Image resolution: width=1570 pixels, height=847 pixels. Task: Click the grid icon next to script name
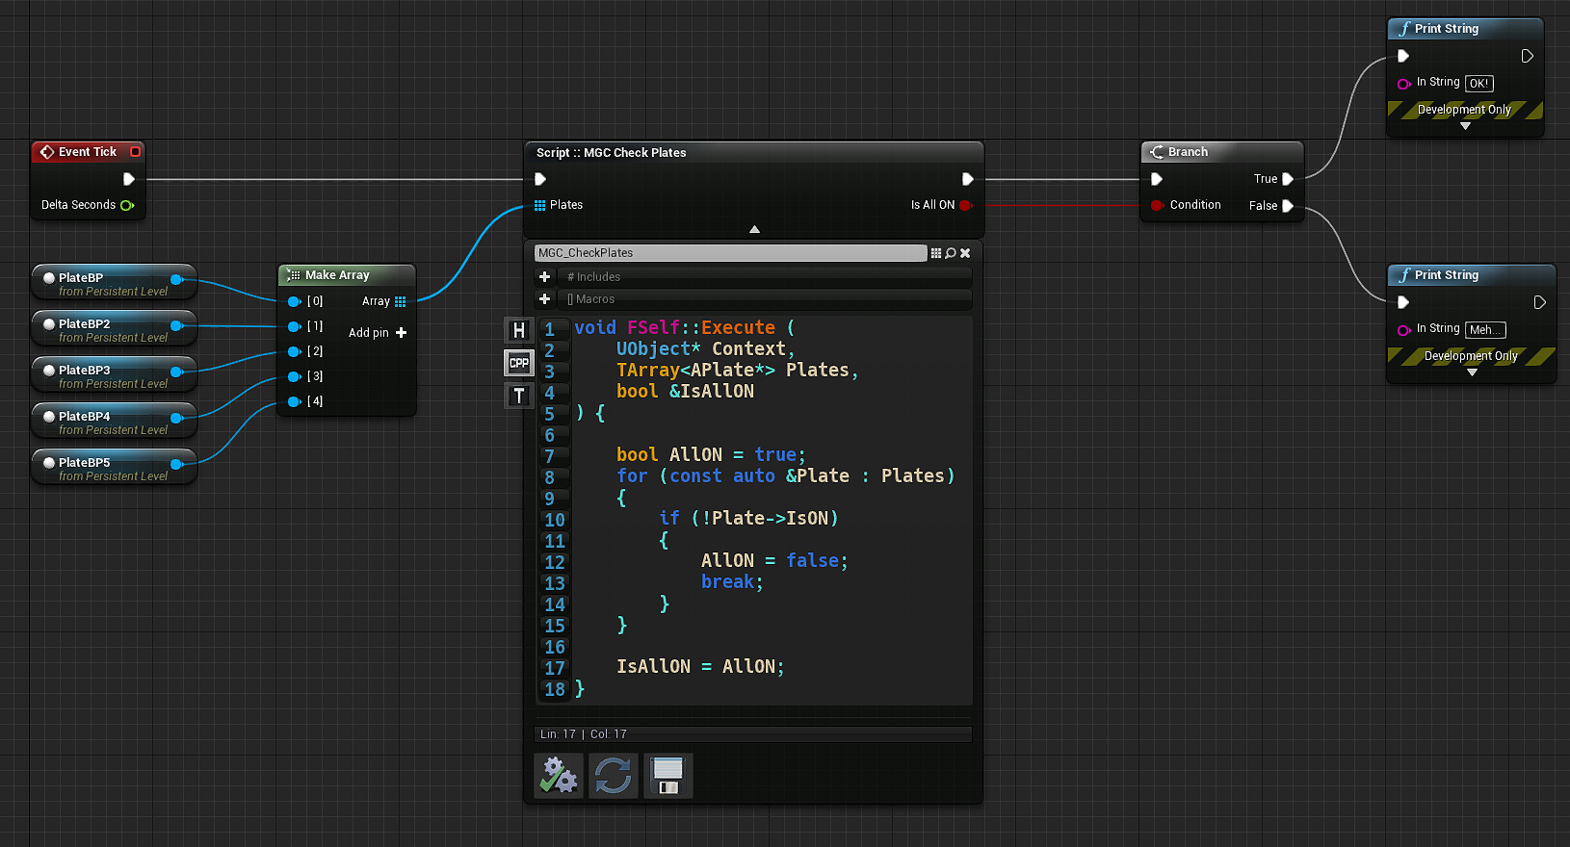pos(936,253)
